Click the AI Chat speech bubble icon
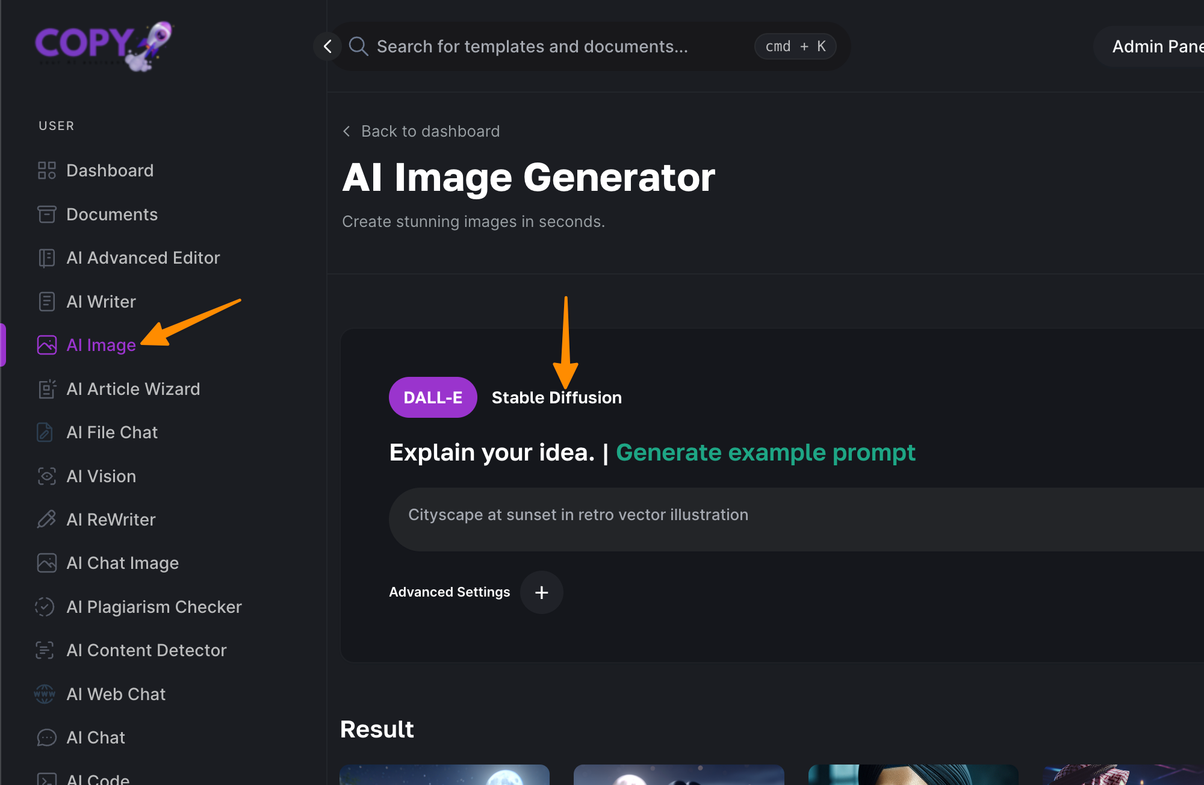 click(46, 737)
